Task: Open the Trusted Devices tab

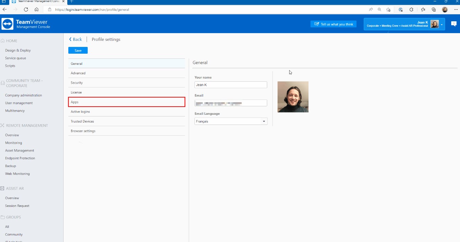Action: [127, 121]
